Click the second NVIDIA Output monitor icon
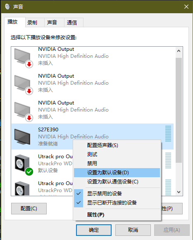This screenshot has width=193, height=240. tap(22, 83)
